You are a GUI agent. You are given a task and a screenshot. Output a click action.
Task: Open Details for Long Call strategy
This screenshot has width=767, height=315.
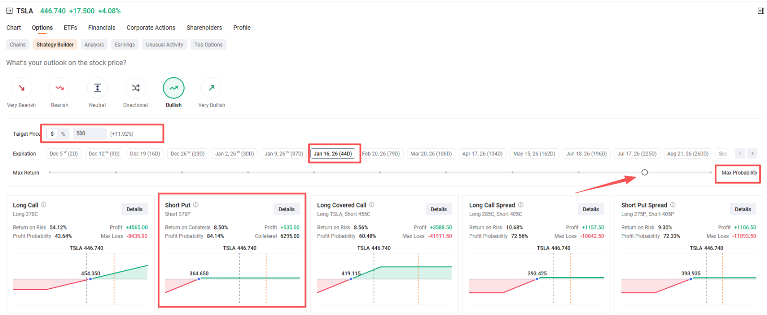click(x=134, y=209)
